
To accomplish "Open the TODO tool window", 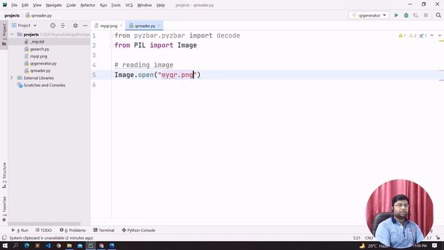I will pos(43,230).
